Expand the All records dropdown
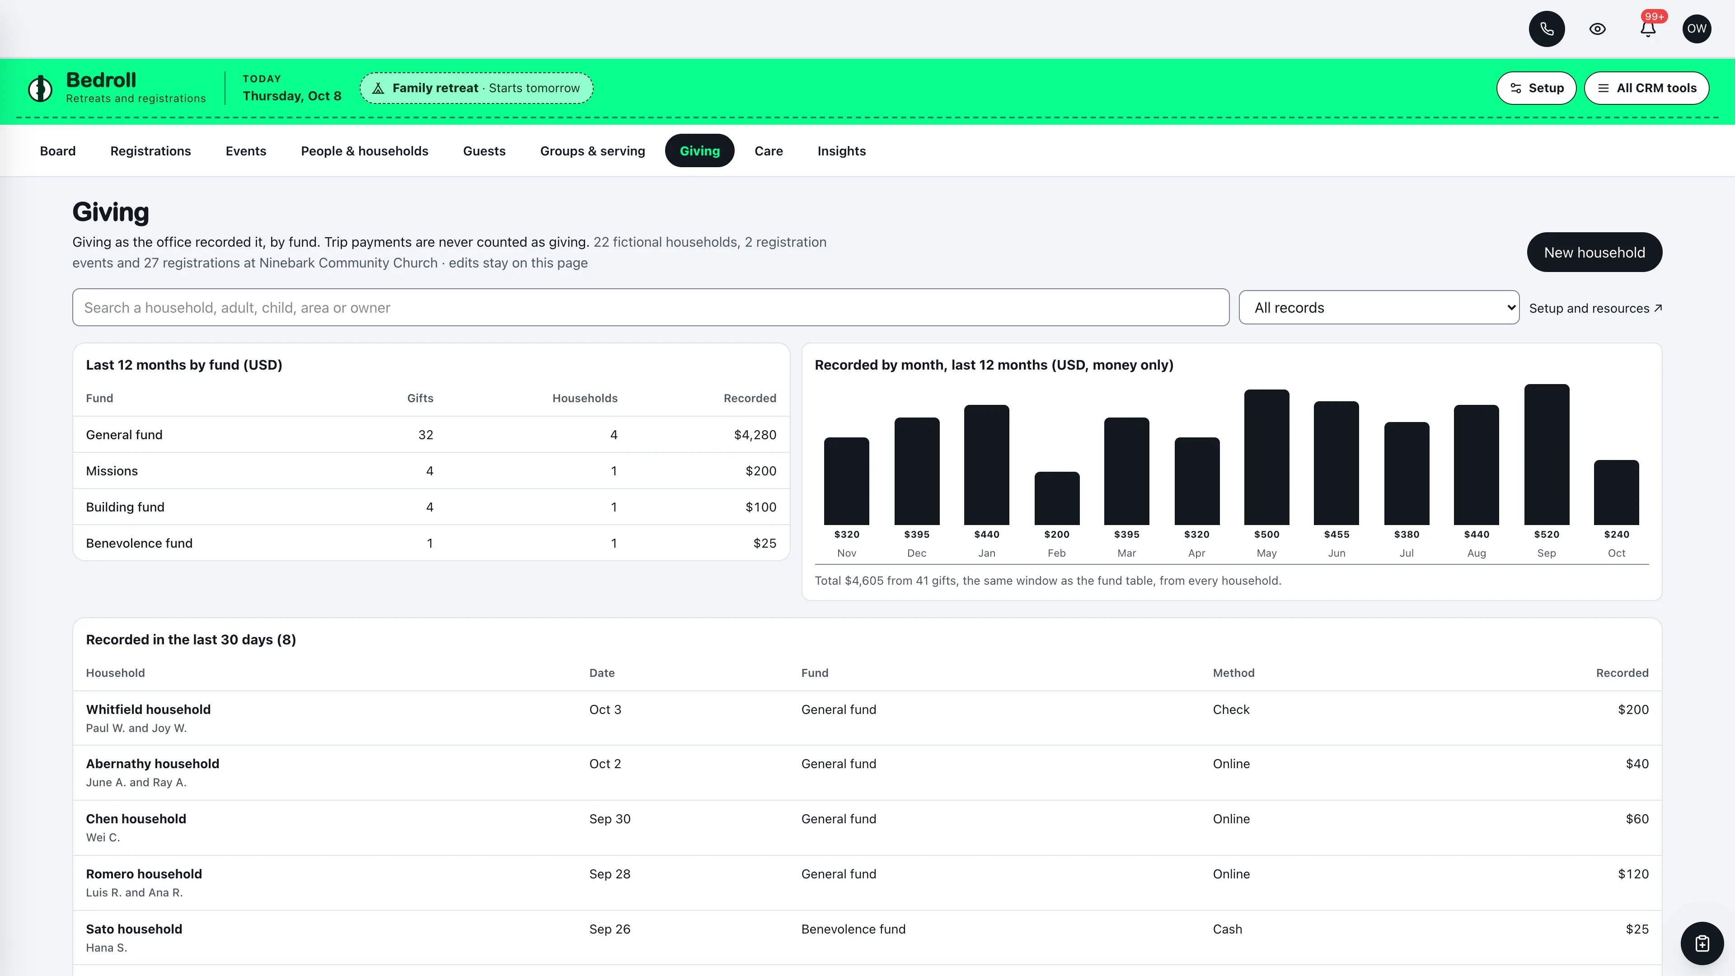 coord(1379,308)
